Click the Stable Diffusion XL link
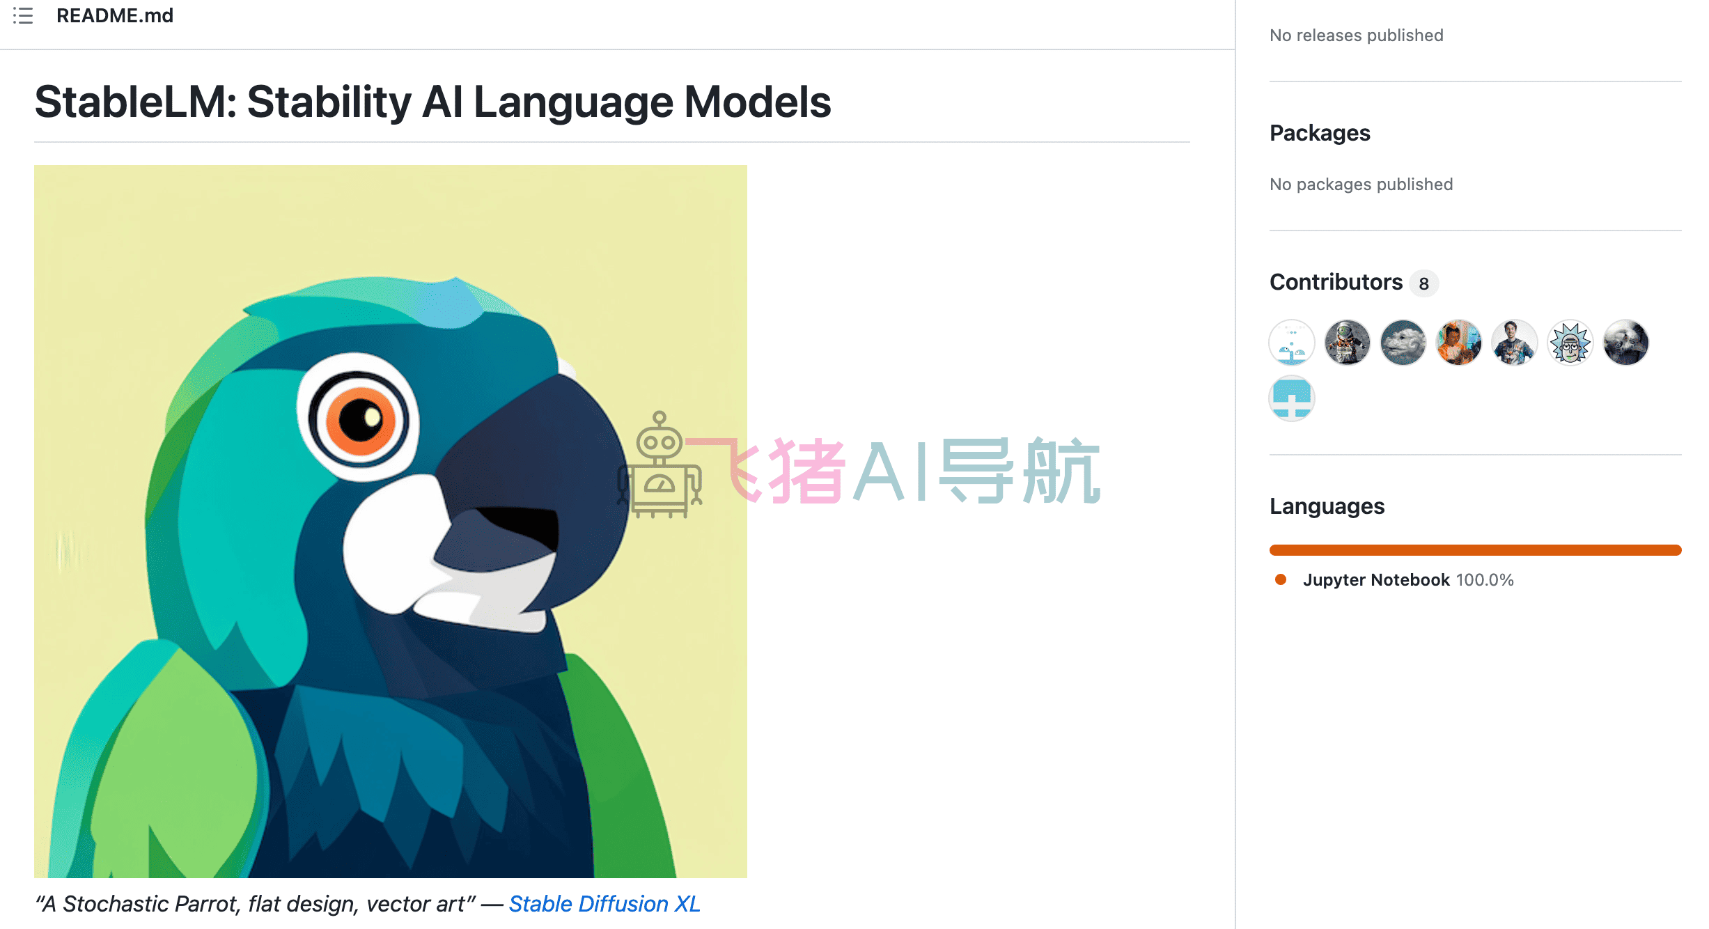1709x929 pixels. coord(604,904)
